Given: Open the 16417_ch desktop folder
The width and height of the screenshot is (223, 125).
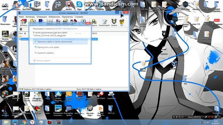Looking at the screenshot, I should (111, 110).
